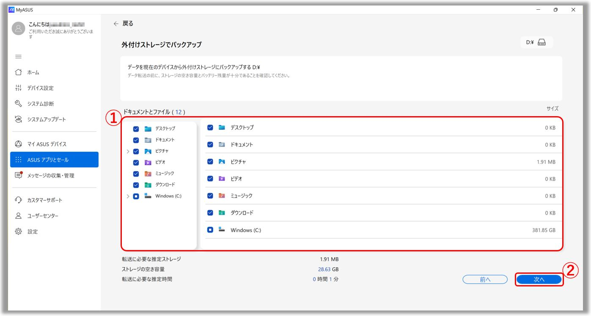Viewport: 591px width, 316px height.
Task: Click the system diagnosis wrench icon
Action: pyautogui.click(x=18, y=104)
